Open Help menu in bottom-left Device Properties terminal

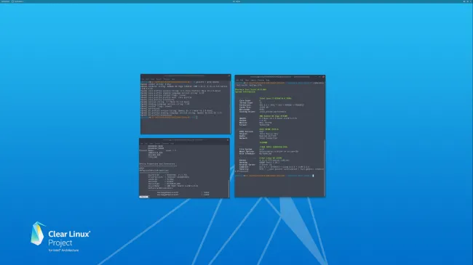pos(172,143)
